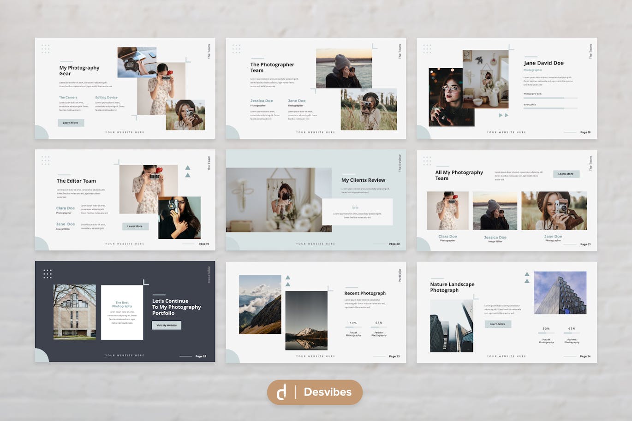This screenshot has height=421, width=632.
Task: Click the 'Jane David Doe' heading
Action: pos(544,63)
